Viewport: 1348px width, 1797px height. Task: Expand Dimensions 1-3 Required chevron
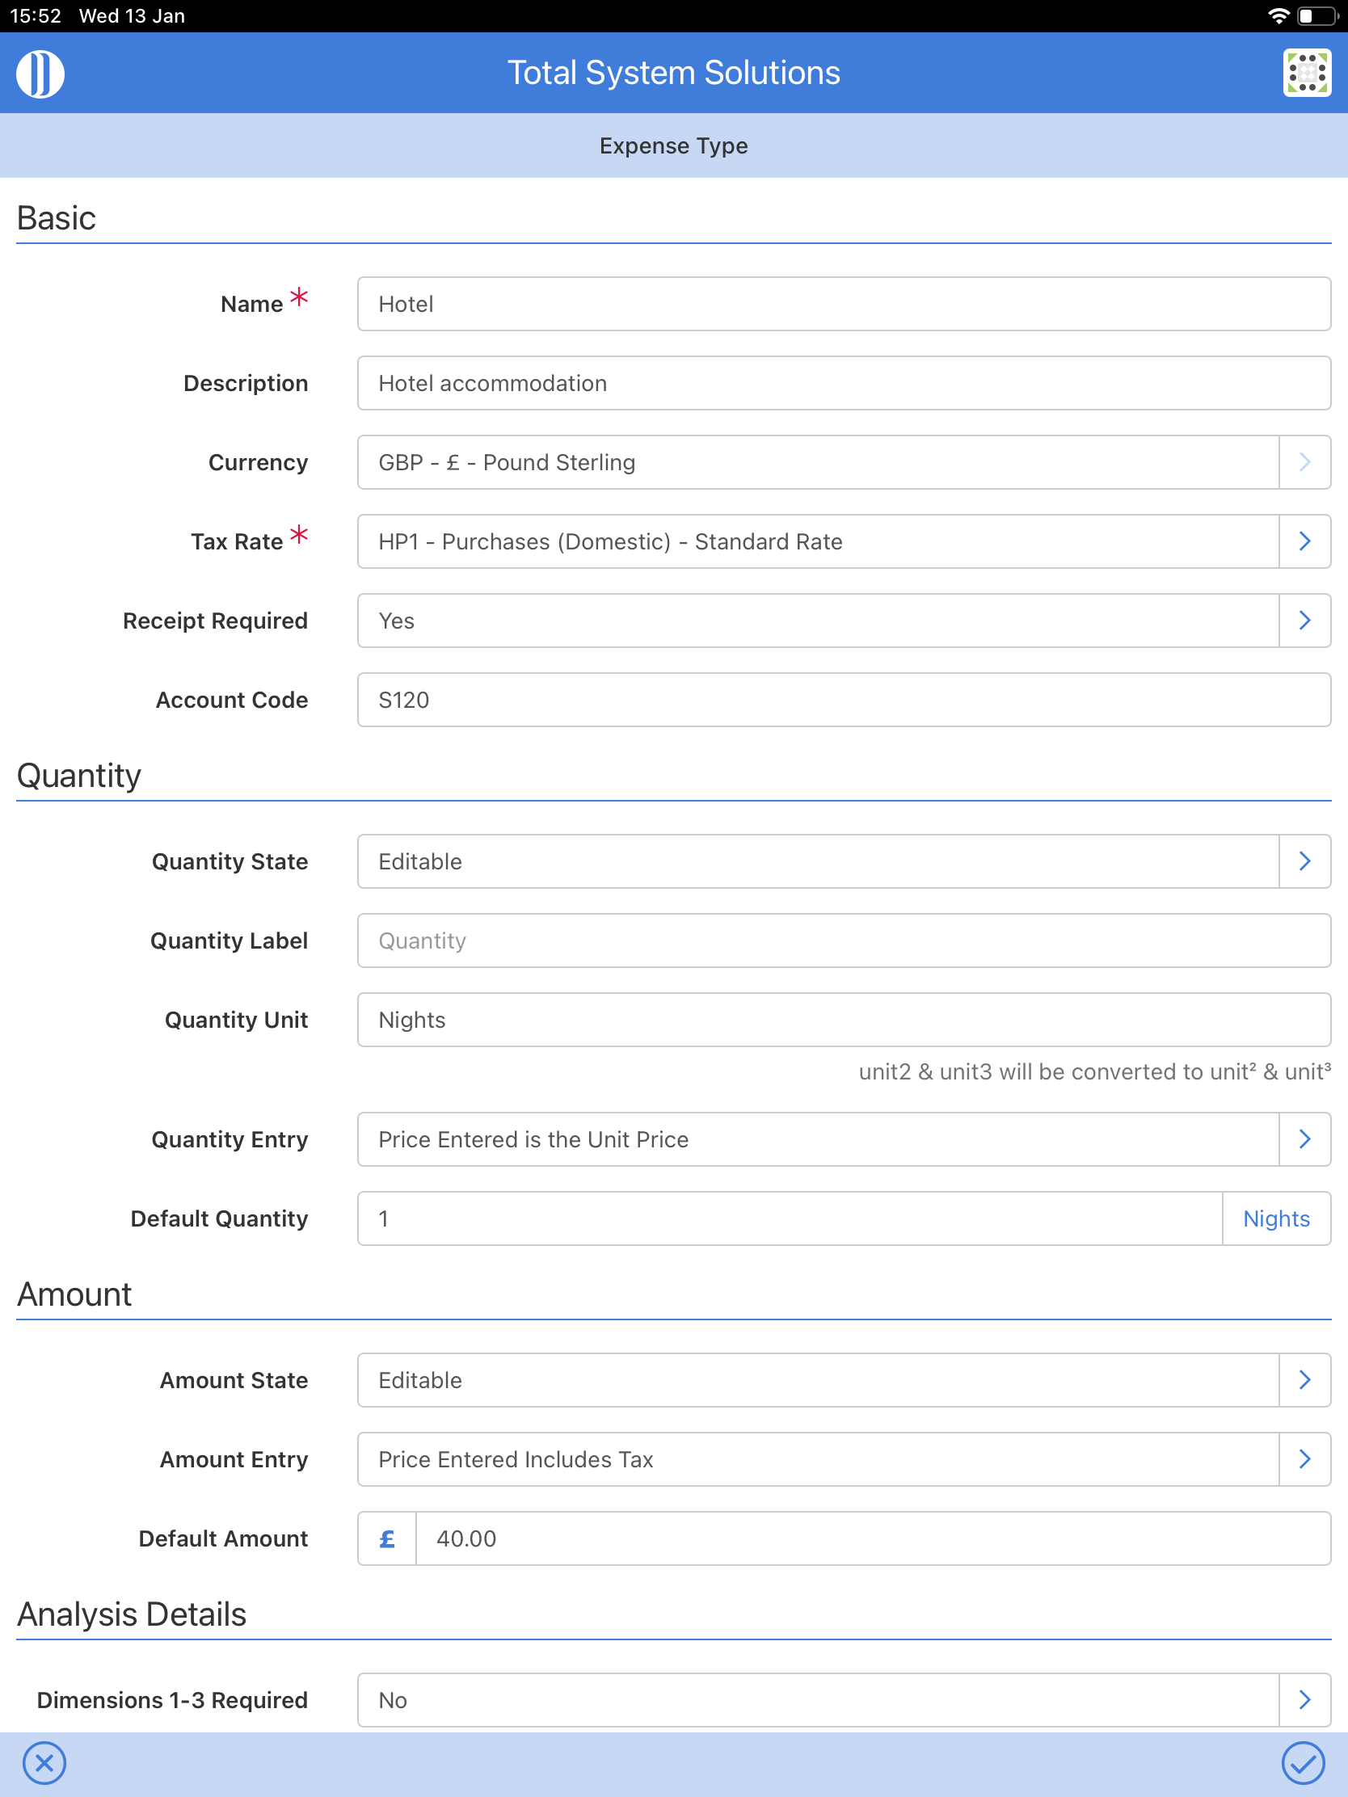tap(1305, 1699)
